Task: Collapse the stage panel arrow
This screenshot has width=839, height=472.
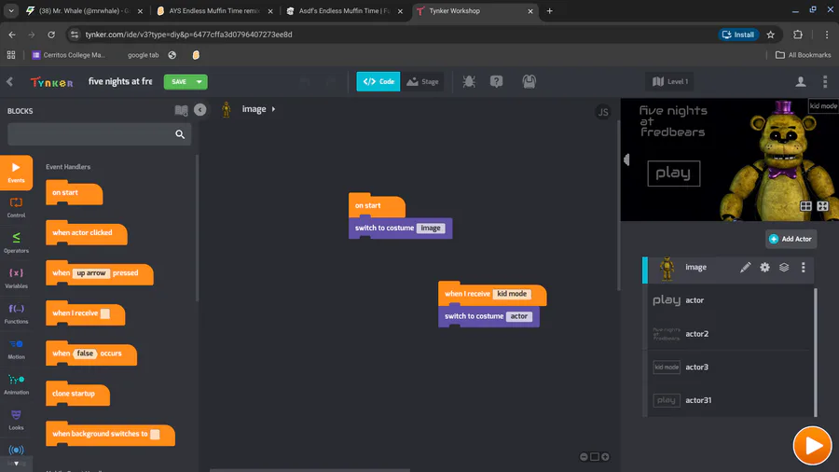Action: [x=626, y=160]
